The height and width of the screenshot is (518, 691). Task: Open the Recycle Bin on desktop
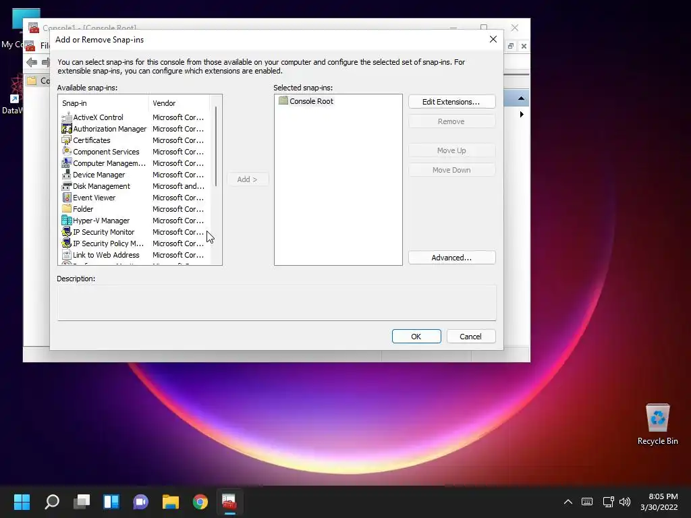(x=657, y=424)
